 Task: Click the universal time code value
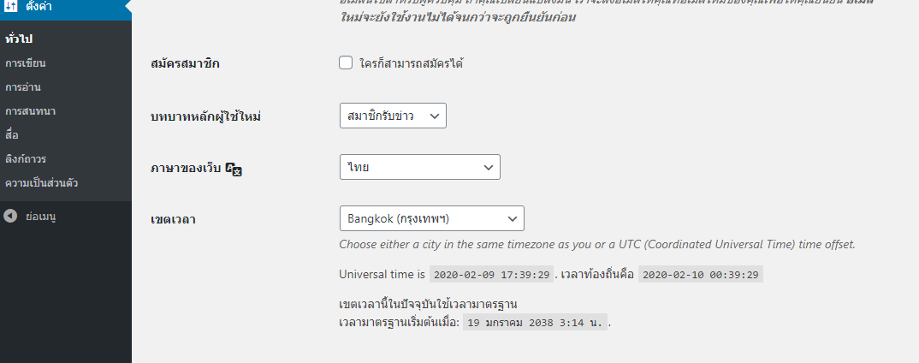click(x=492, y=275)
